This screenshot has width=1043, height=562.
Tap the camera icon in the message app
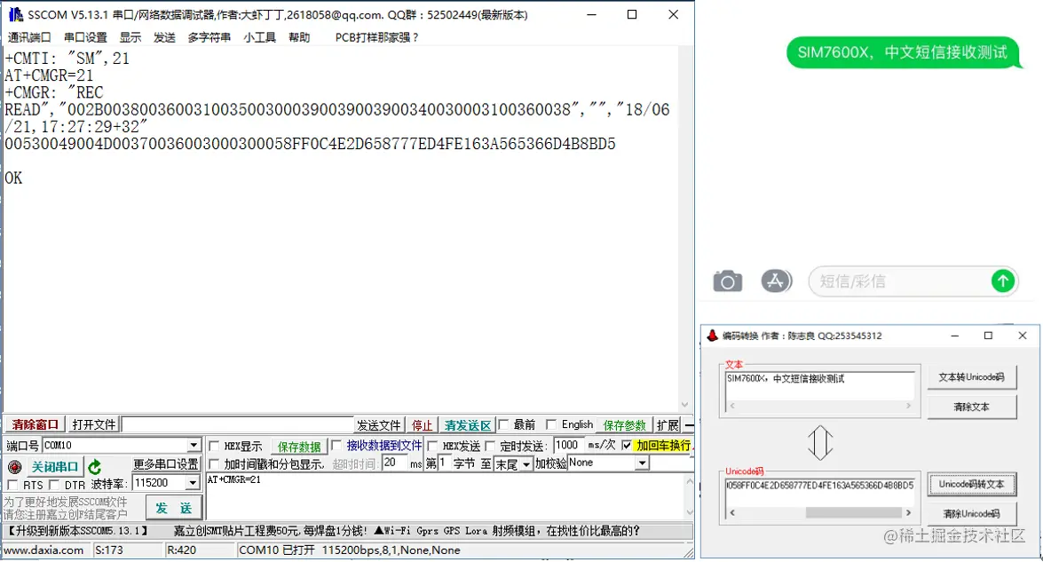728,281
